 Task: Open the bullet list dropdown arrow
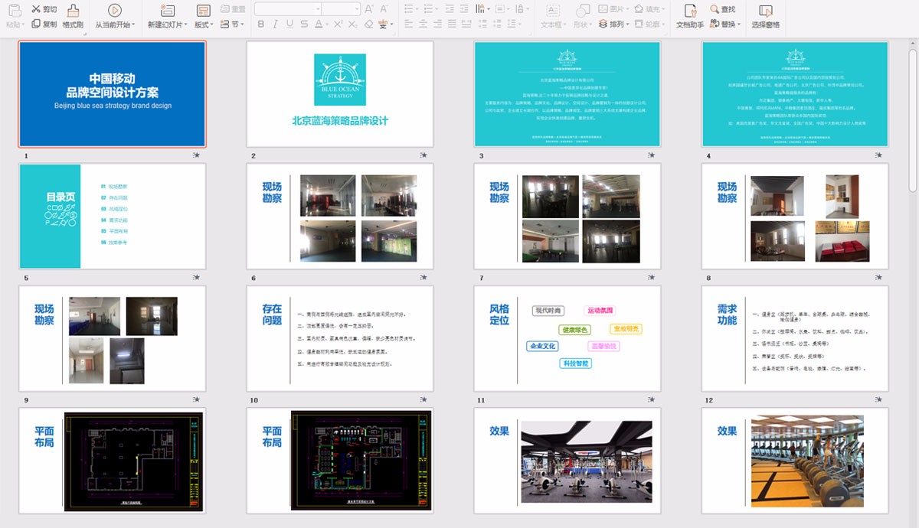[x=416, y=9]
